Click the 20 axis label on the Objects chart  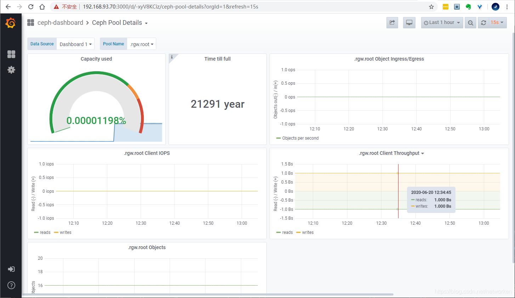[40, 258]
